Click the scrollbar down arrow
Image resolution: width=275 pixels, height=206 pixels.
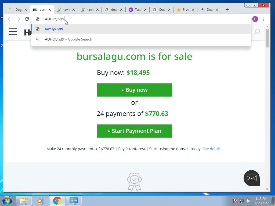tap(267, 189)
